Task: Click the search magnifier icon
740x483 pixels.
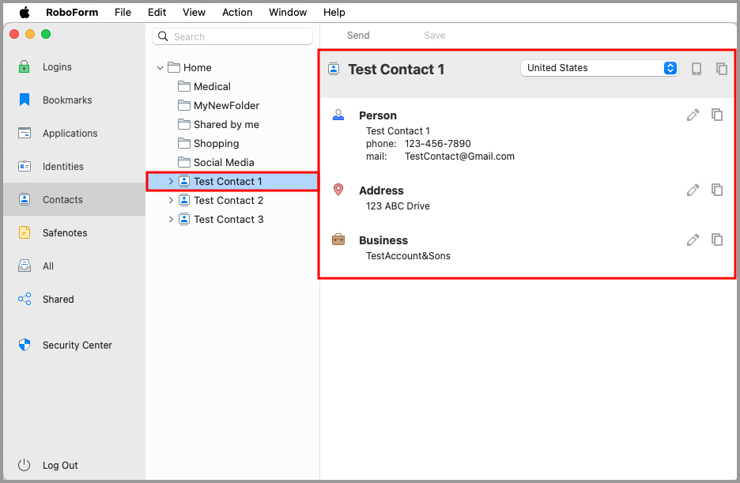Action: [x=163, y=36]
